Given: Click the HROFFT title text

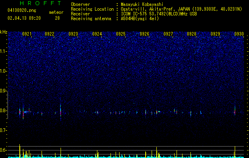Looking at the screenshot, I should pyautogui.click(x=40, y=3).
